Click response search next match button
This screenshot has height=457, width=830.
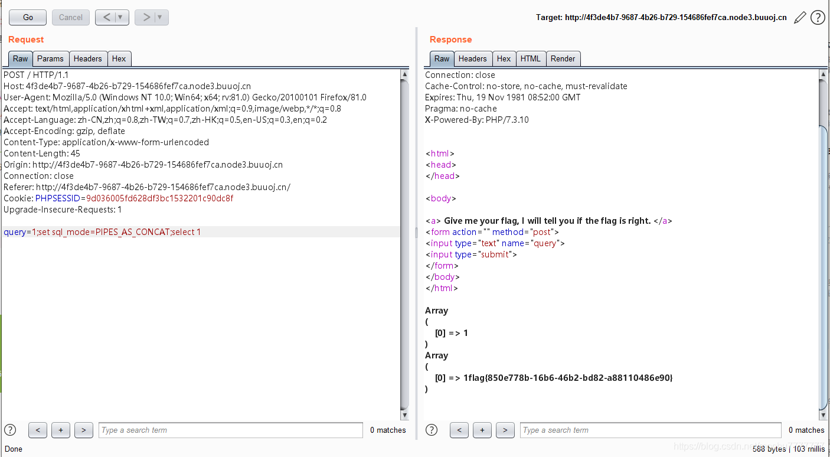(x=505, y=430)
